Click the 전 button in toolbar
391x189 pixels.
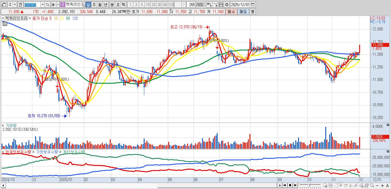(20, 5)
